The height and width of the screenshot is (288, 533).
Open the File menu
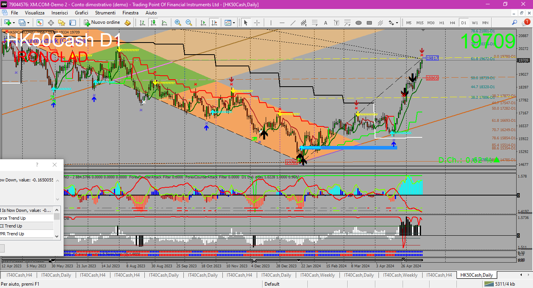14,13
